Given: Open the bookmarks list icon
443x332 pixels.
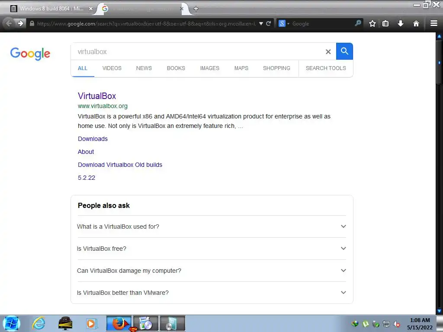Looking at the screenshot, I should (385, 23).
